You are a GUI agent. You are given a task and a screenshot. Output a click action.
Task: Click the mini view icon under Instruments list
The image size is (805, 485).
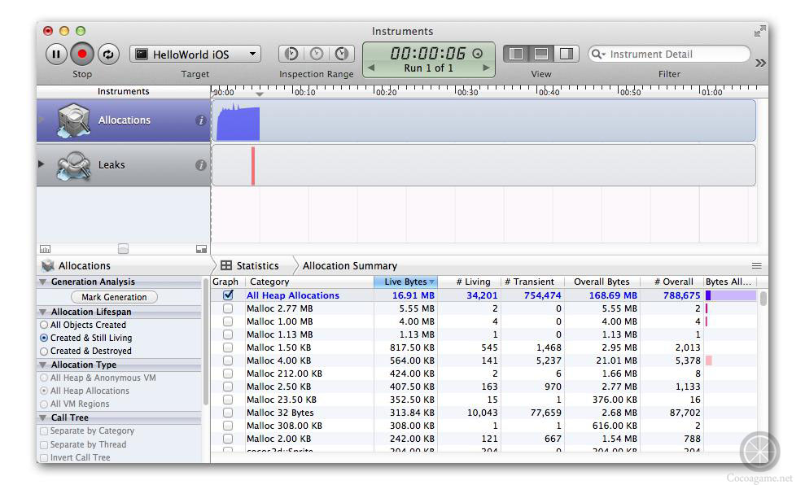pos(201,250)
